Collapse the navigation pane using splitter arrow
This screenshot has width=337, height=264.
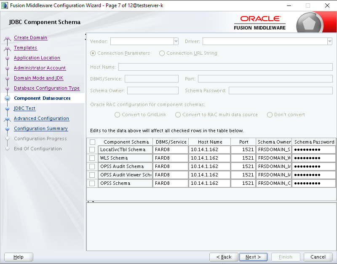tap(86, 34)
